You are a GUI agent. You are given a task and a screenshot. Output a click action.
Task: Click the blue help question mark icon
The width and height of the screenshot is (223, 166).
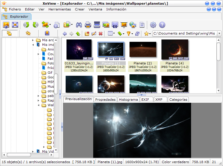(x=162, y=25)
